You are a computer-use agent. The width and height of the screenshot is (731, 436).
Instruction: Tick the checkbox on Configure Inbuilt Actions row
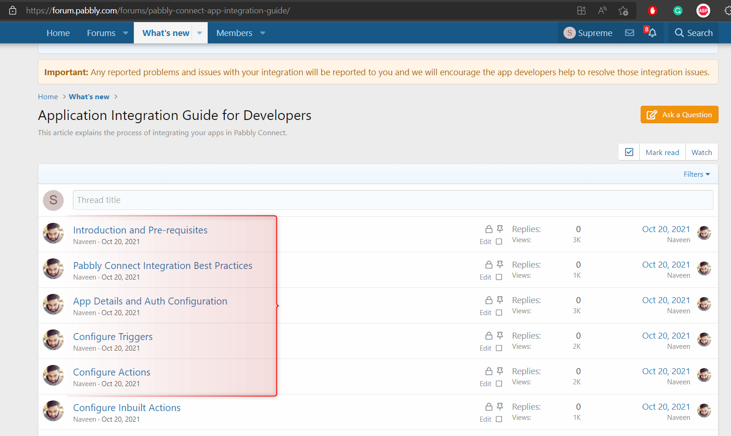pyautogui.click(x=499, y=419)
